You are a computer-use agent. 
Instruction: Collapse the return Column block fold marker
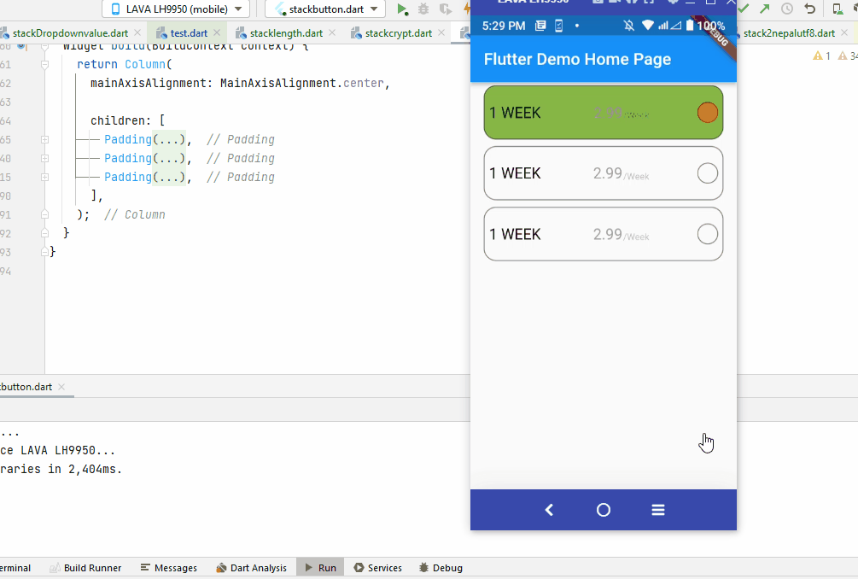45,65
